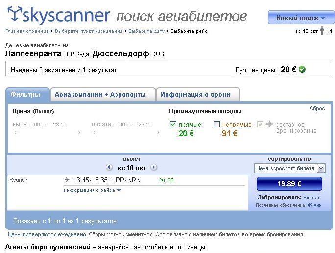Follow Выберите пункт назначения breadcrumb link
Image resolution: width=335 pixels, height=253 pixels.
pos(89,31)
